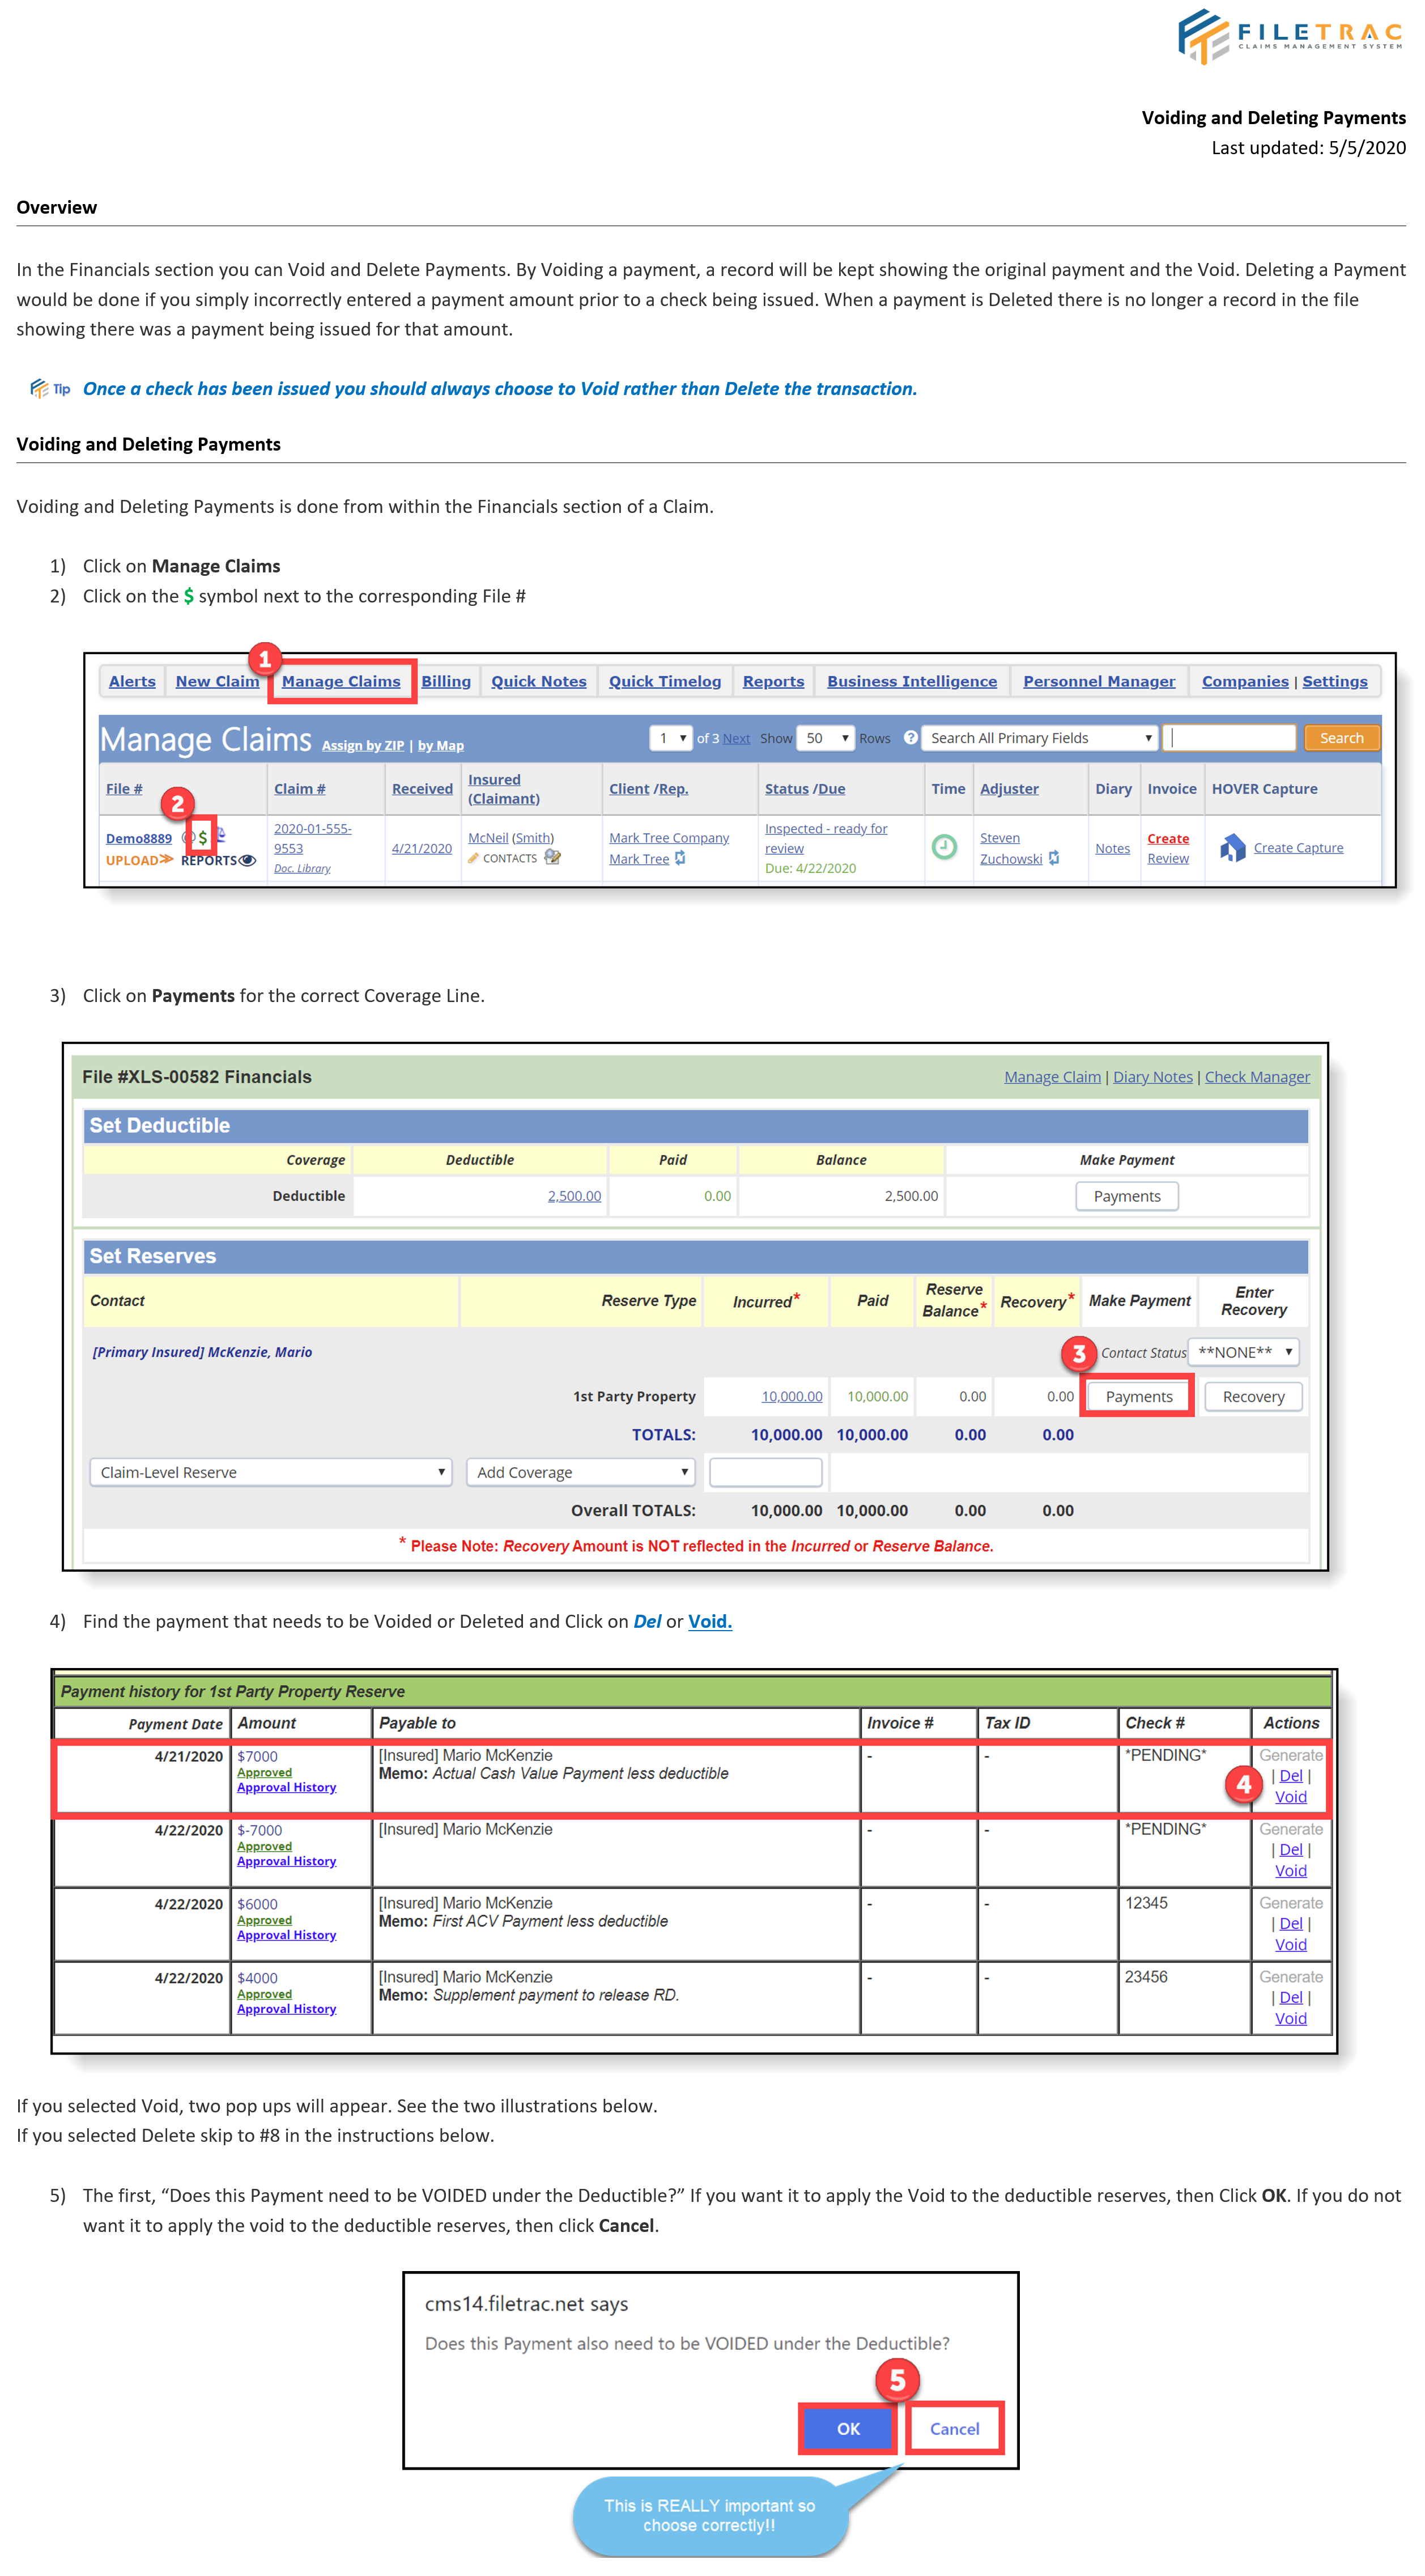Open the Show 50 rows dropdown
Viewport: 1425px width, 2576px height.
826,738
